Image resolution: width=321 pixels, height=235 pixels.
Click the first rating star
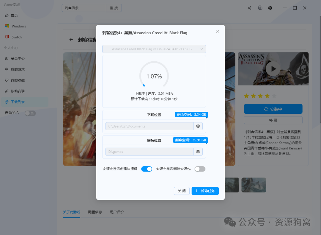pyautogui.click(x=246, y=96)
